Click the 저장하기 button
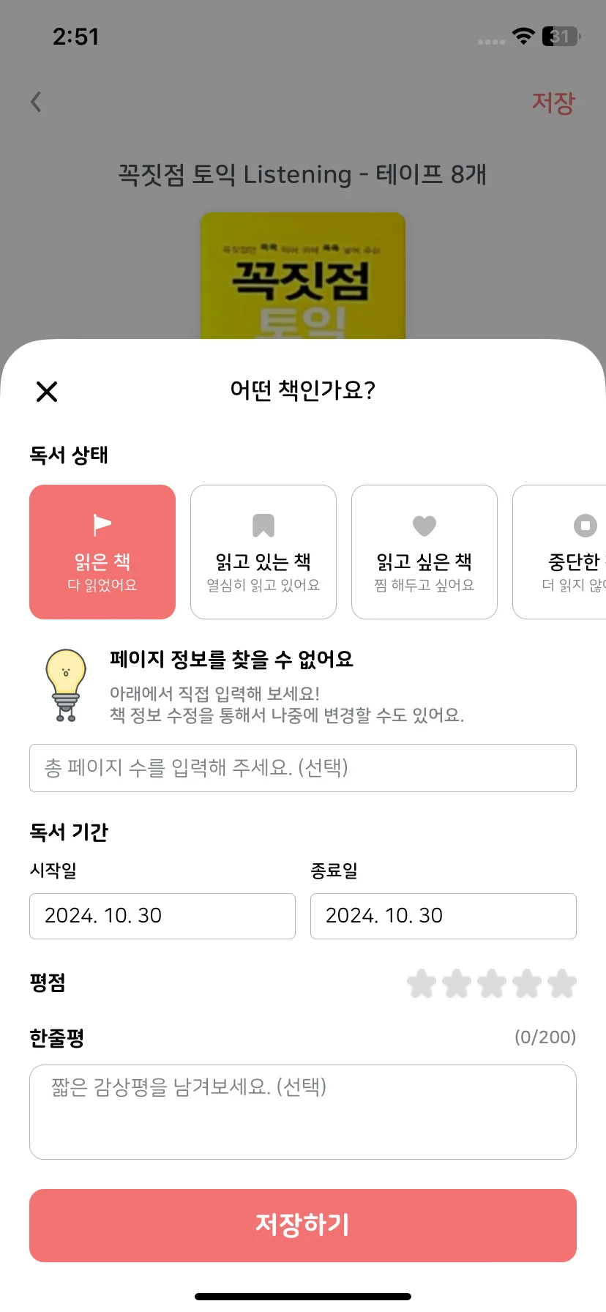Image resolution: width=606 pixels, height=1312 pixels. tap(303, 1226)
